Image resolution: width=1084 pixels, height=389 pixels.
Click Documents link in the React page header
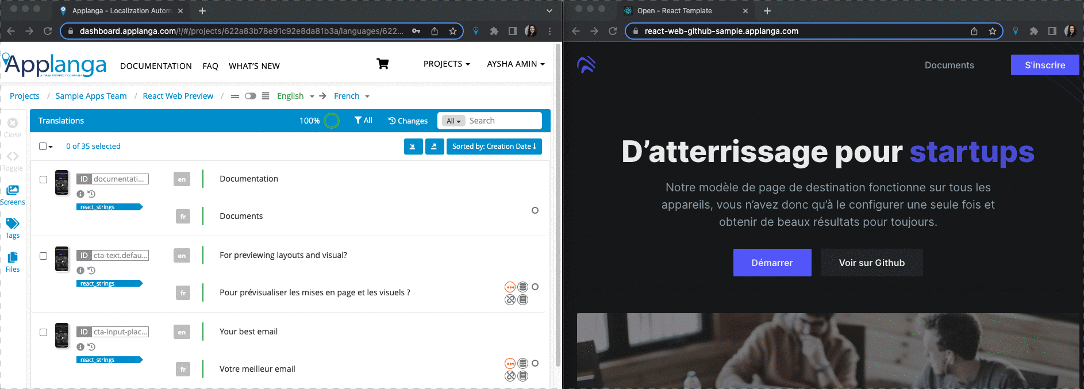949,65
